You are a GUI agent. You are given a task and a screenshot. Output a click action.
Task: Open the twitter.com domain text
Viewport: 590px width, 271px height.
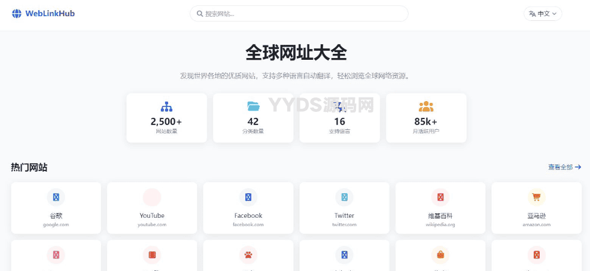pos(344,225)
